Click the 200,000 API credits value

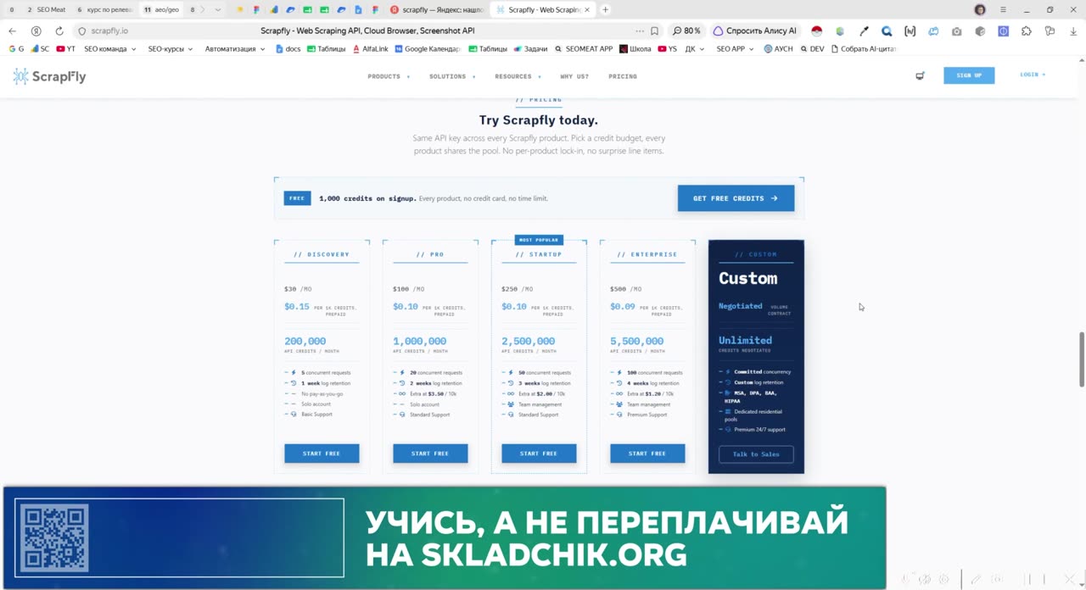(305, 341)
